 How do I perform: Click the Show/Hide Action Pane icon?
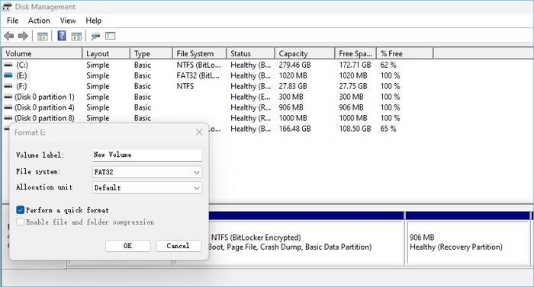click(x=76, y=36)
